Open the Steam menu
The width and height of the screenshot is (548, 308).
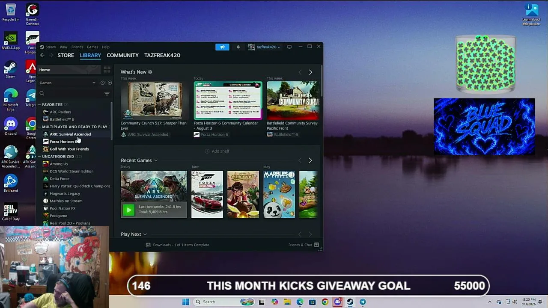(x=51, y=47)
